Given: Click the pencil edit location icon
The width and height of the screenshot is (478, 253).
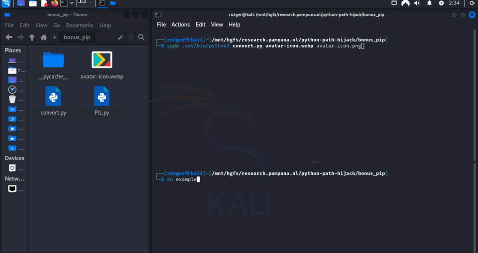Looking at the screenshot, I should pyautogui.click(x=120, y=37).
